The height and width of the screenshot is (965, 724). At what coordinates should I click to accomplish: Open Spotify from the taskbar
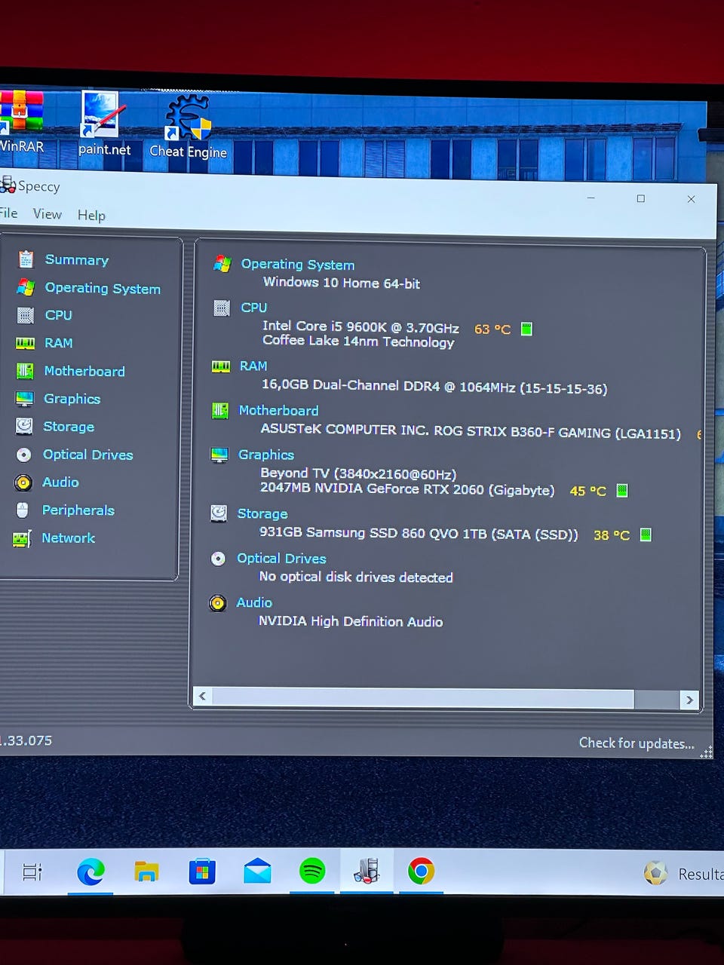pyautogui.click(x=312, y=872)
